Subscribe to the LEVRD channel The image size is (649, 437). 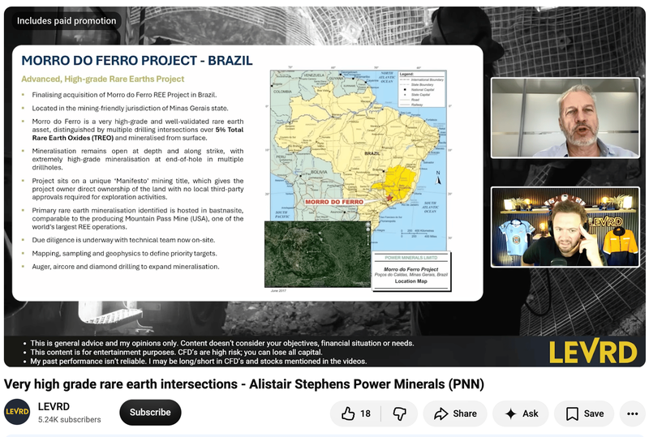pos(150,412)
